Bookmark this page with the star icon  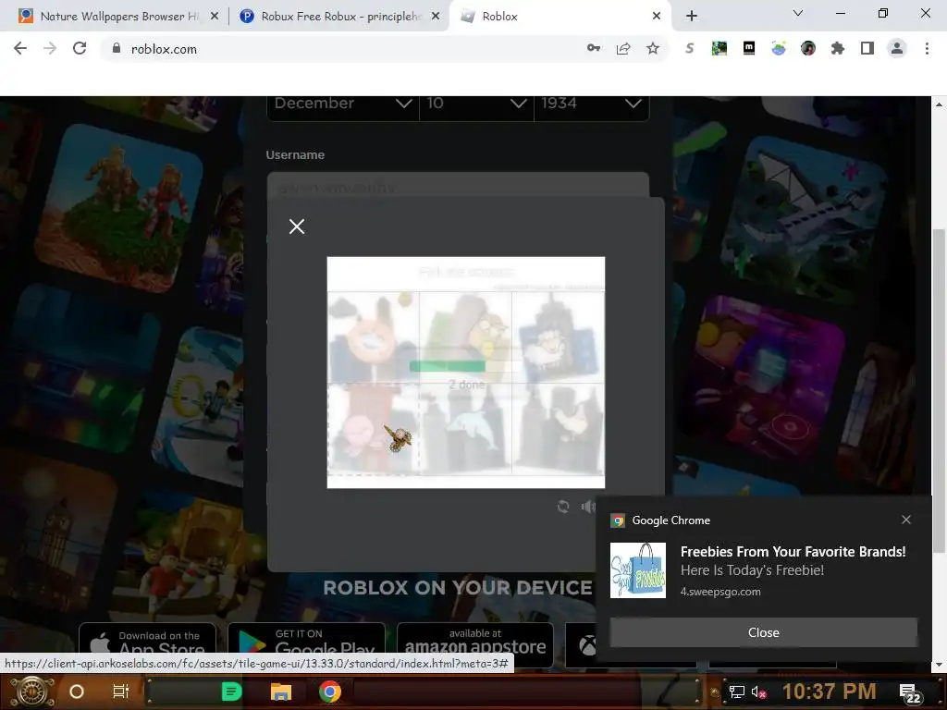[653, 48]
